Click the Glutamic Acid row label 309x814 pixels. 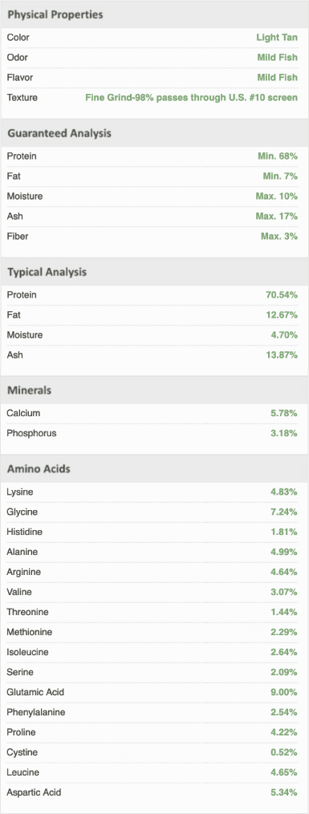[x=36, y=693]
